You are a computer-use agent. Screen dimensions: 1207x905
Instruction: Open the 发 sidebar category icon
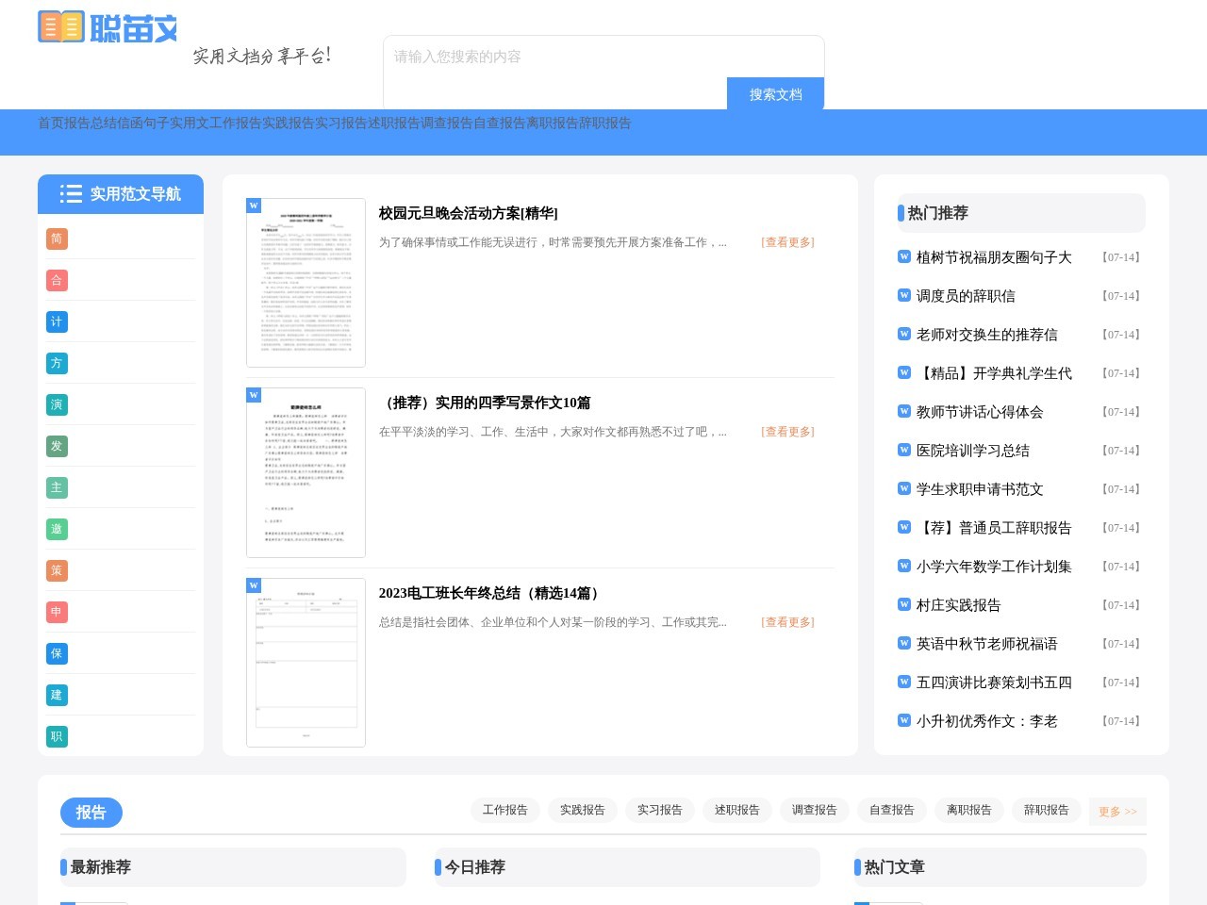pos(57,446)
